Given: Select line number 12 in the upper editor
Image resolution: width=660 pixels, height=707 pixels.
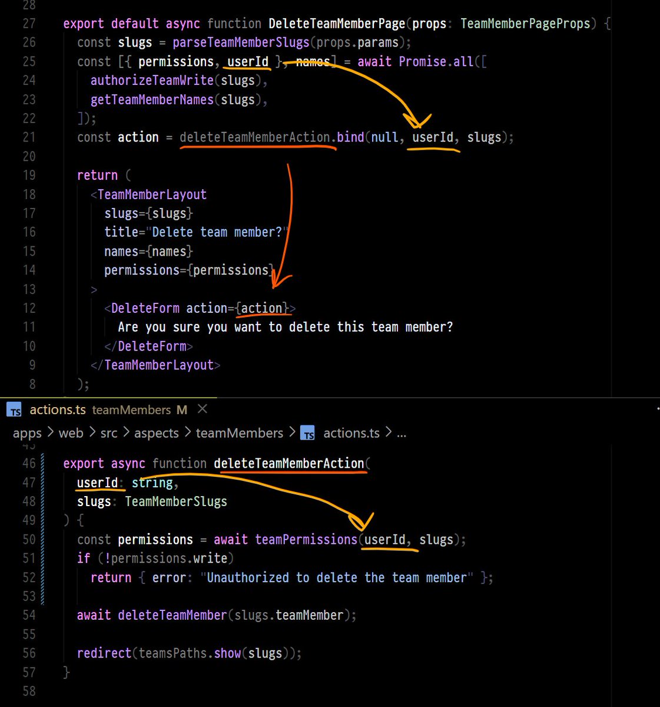Looking at the screenshot, I should 29,308.
